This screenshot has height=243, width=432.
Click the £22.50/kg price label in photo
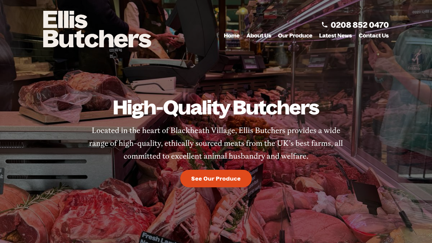tap(115, 50)
